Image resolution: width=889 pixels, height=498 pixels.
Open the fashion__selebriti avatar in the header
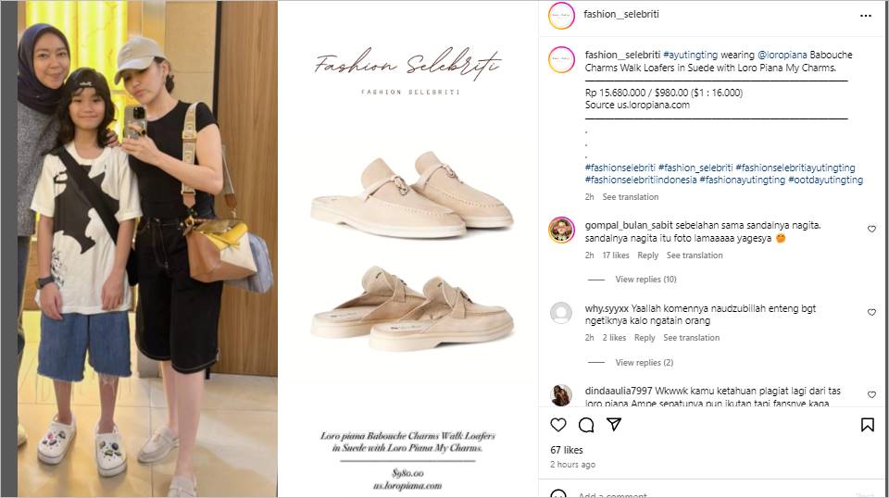(x=561, y=16)
